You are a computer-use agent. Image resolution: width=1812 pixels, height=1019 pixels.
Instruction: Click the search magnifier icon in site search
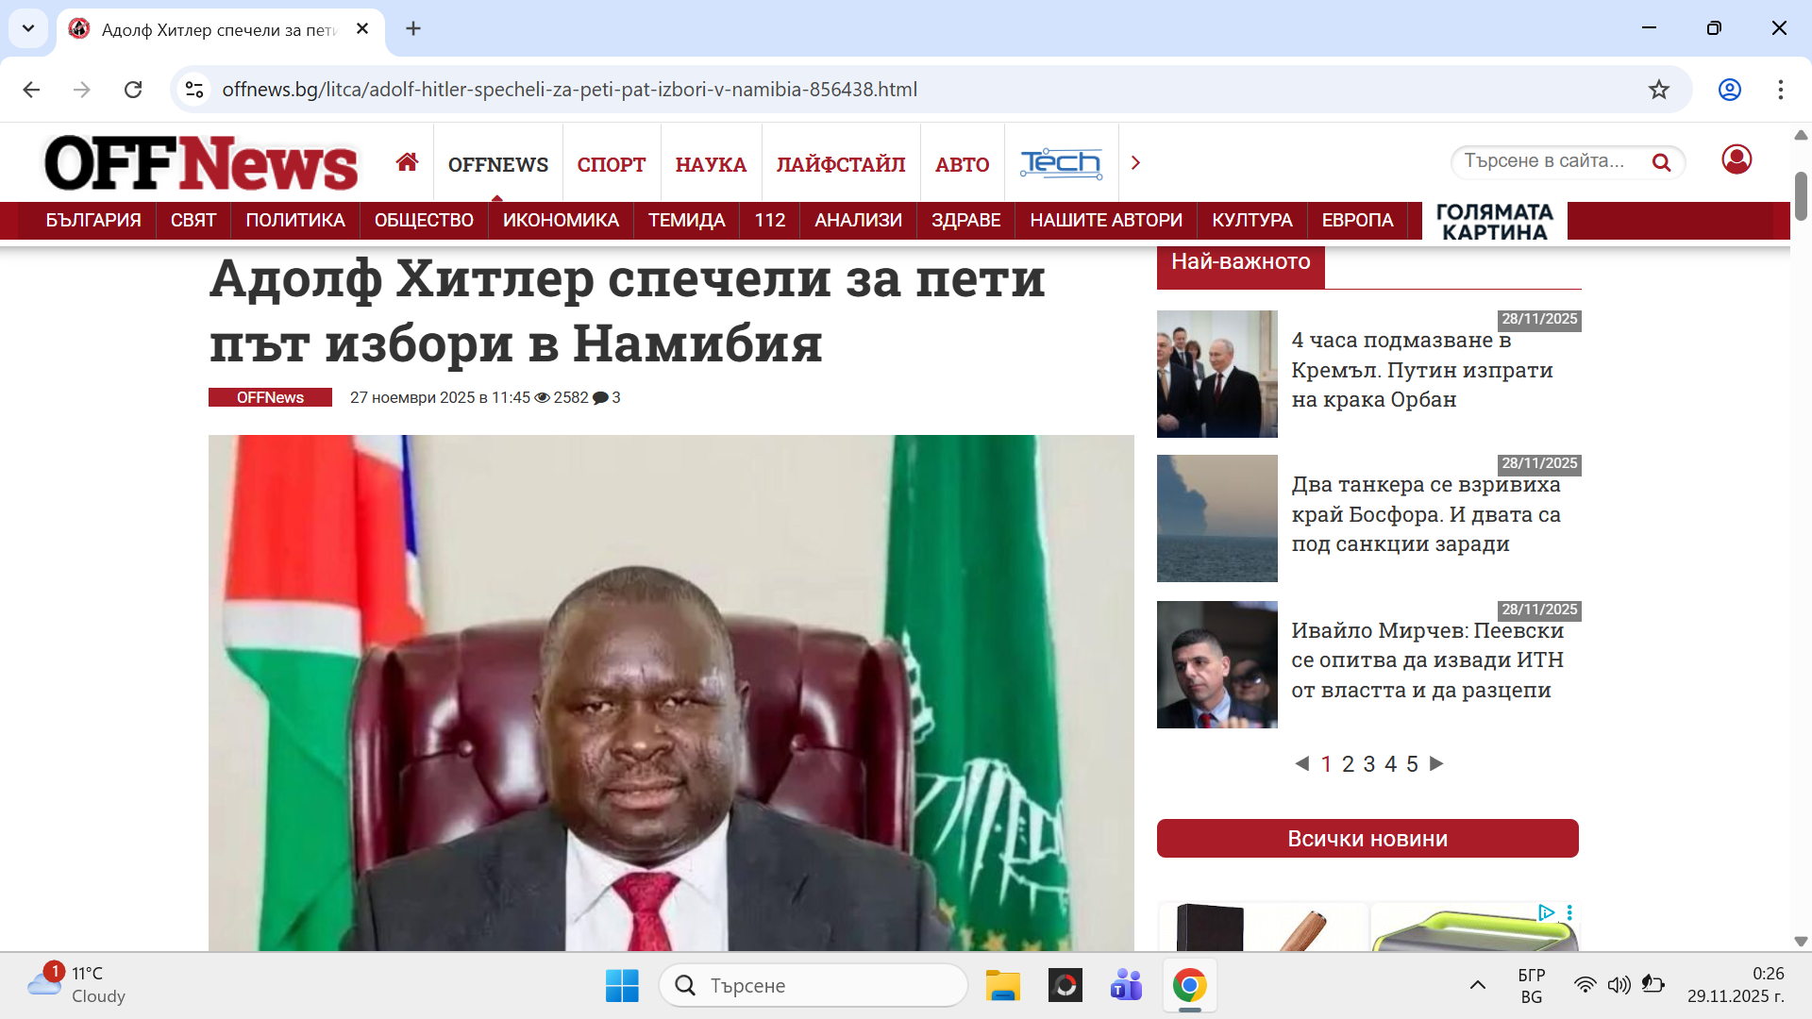tap(1661, 162)
